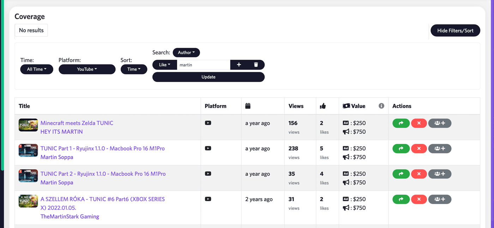Click the martin search input field

pos(203,65)
